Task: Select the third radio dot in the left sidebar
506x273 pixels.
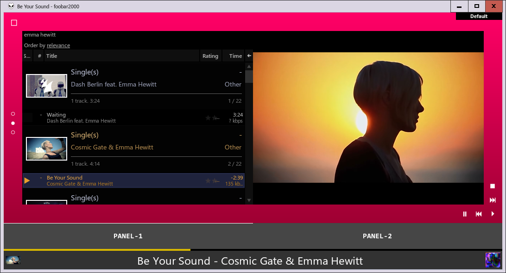Action: pos(13,132)
